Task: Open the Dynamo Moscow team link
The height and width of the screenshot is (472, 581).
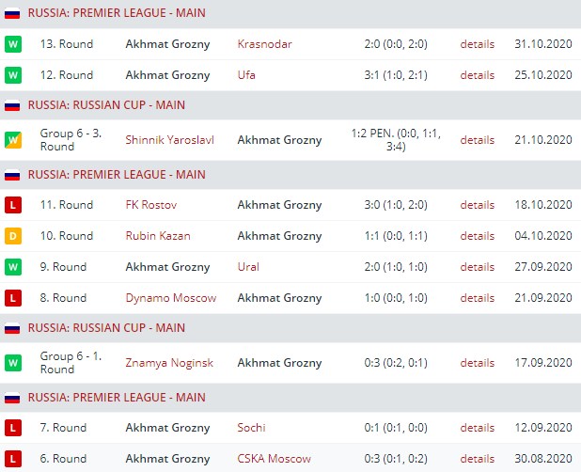Action: click(170, 298)
